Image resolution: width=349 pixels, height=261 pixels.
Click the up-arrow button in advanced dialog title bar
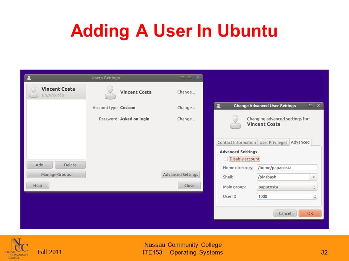(310, 105)
